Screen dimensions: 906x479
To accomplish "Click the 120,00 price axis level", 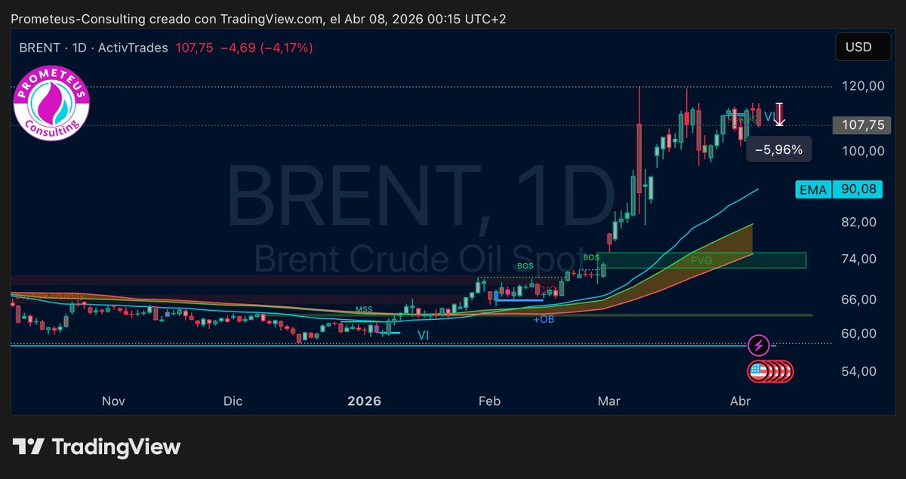I will click(863, 87).
